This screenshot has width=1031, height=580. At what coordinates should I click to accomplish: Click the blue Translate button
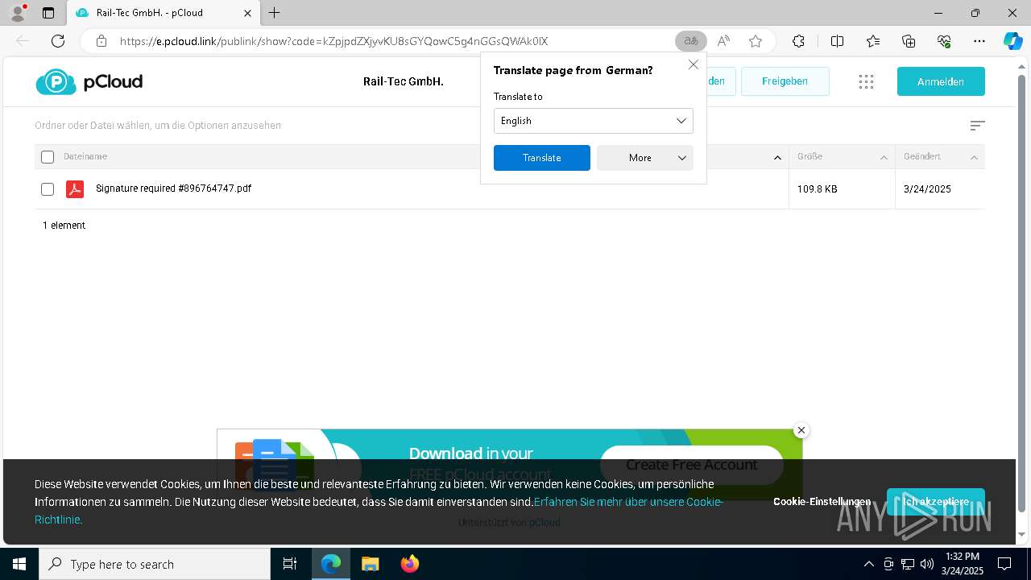pos(541,158)
